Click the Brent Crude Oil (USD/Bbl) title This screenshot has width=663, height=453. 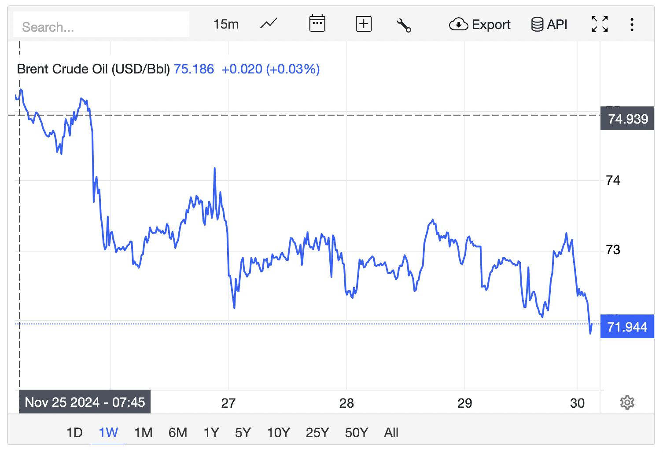[93, 69]
